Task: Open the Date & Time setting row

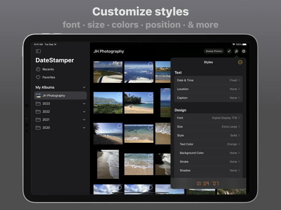Action: pos(208,80)
